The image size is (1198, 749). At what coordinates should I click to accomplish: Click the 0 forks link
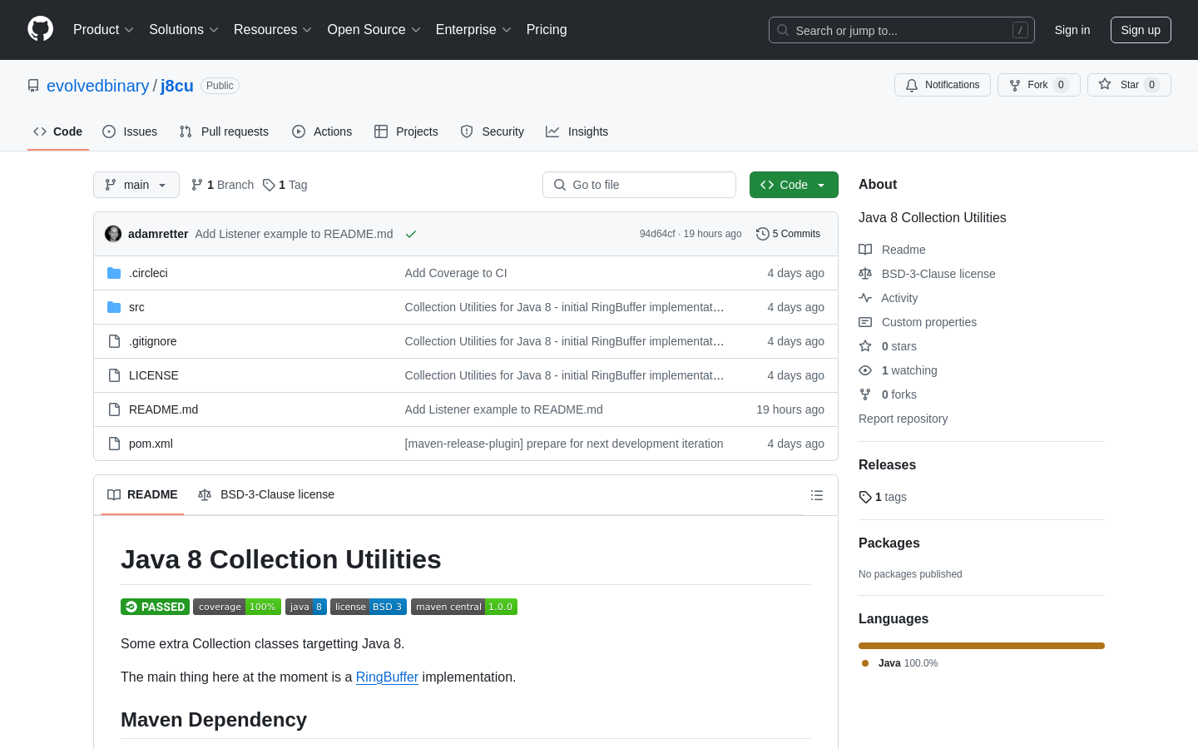[x=888, y=394]
